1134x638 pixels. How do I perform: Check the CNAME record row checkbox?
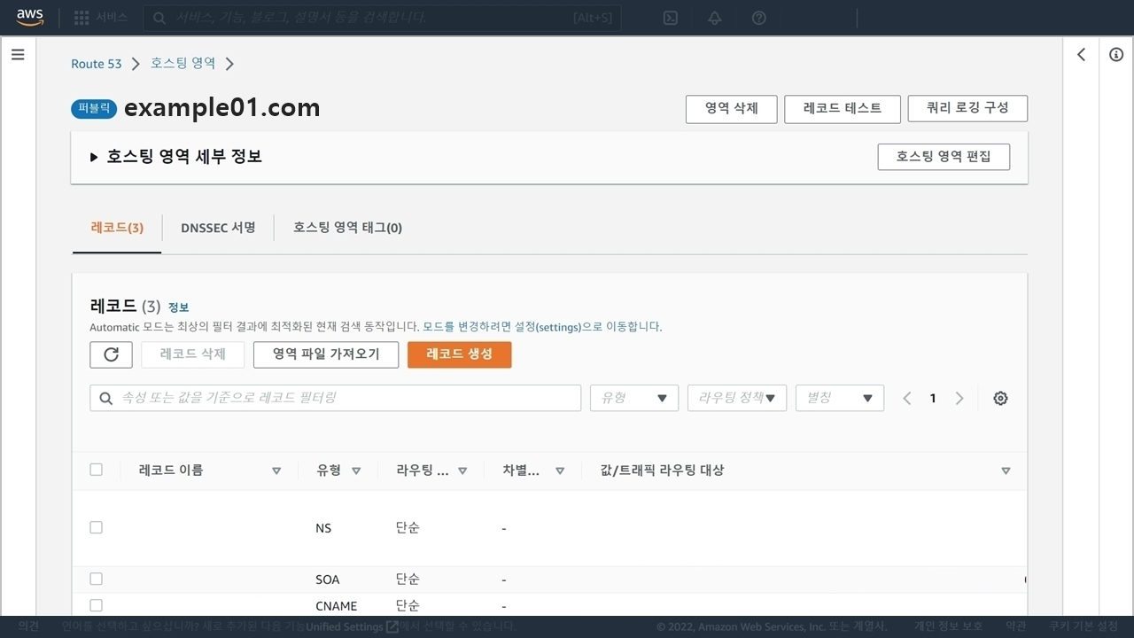96,605
